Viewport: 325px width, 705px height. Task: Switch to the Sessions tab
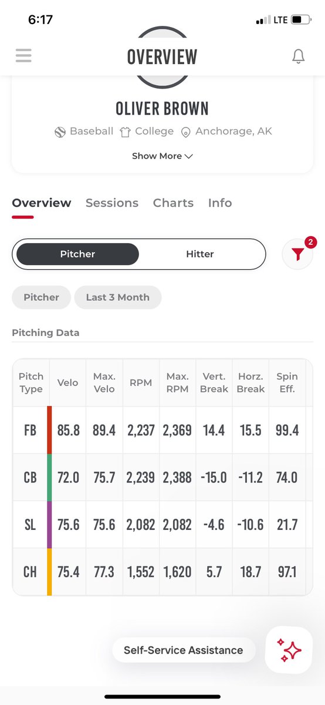tap(112, 203)
